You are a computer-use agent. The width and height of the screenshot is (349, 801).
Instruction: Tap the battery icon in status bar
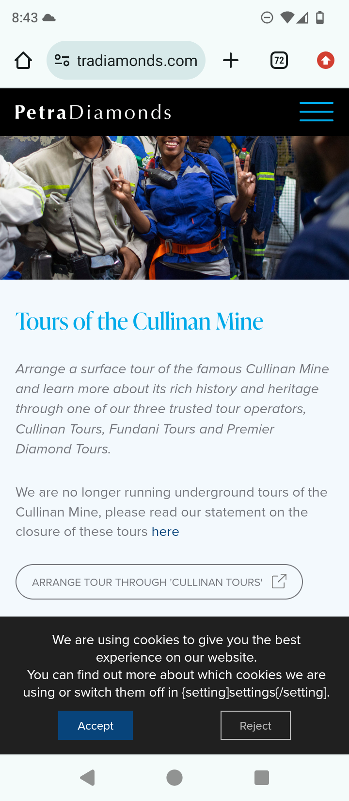(320, 18)
